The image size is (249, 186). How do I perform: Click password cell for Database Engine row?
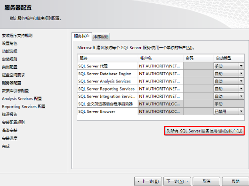pos(199,74)
